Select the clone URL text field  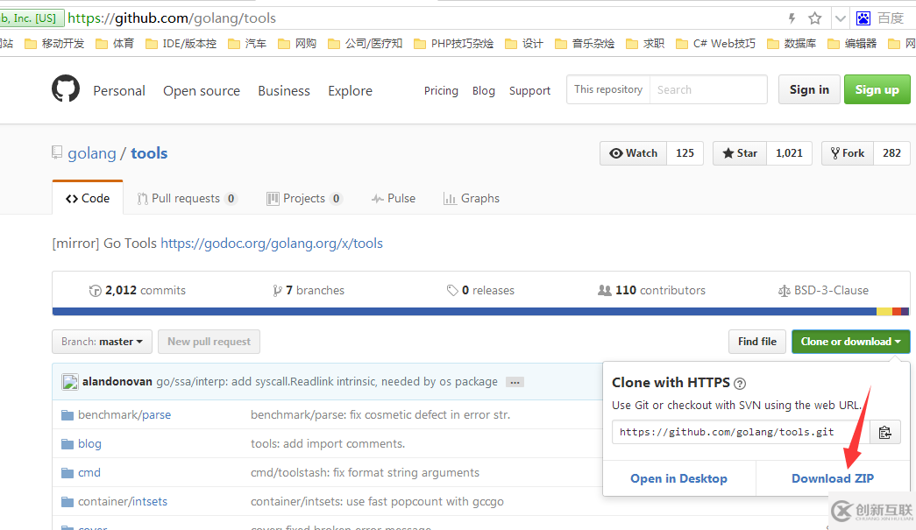click(x=741, y=432)
